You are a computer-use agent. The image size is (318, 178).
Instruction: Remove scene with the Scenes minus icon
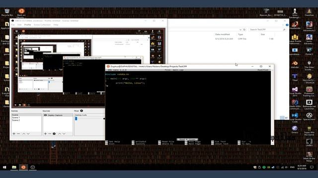pos(18,133)
